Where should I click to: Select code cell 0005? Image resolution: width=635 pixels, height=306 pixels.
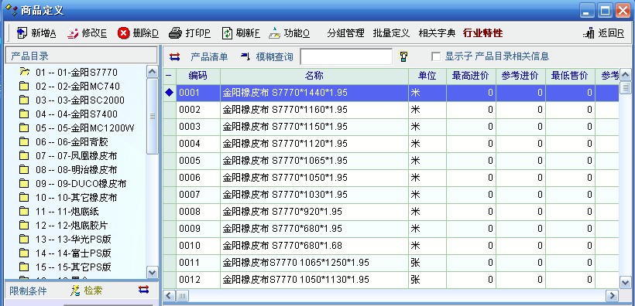coord(198,161)
